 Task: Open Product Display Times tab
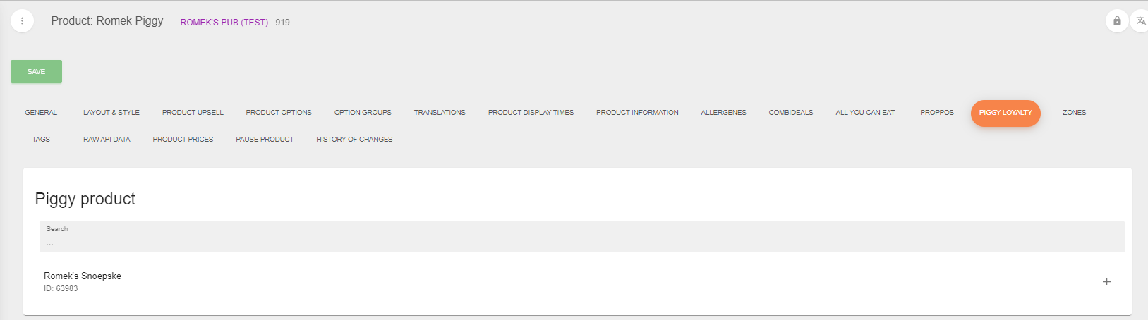point(531,113)
